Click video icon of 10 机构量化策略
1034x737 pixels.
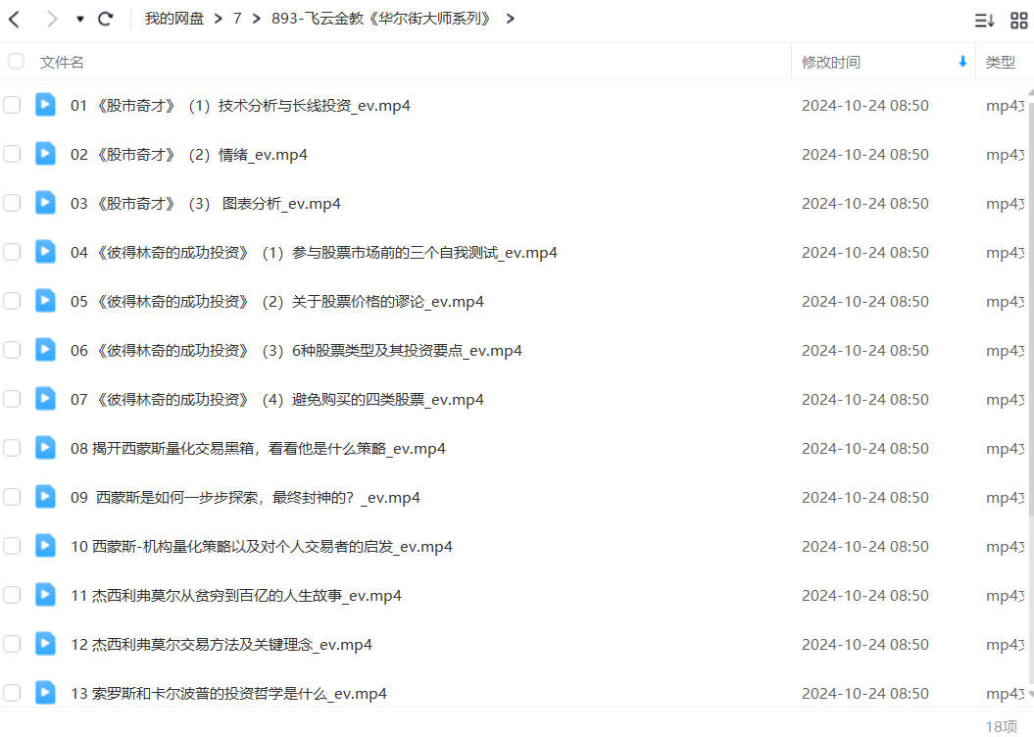pos(45,545)
